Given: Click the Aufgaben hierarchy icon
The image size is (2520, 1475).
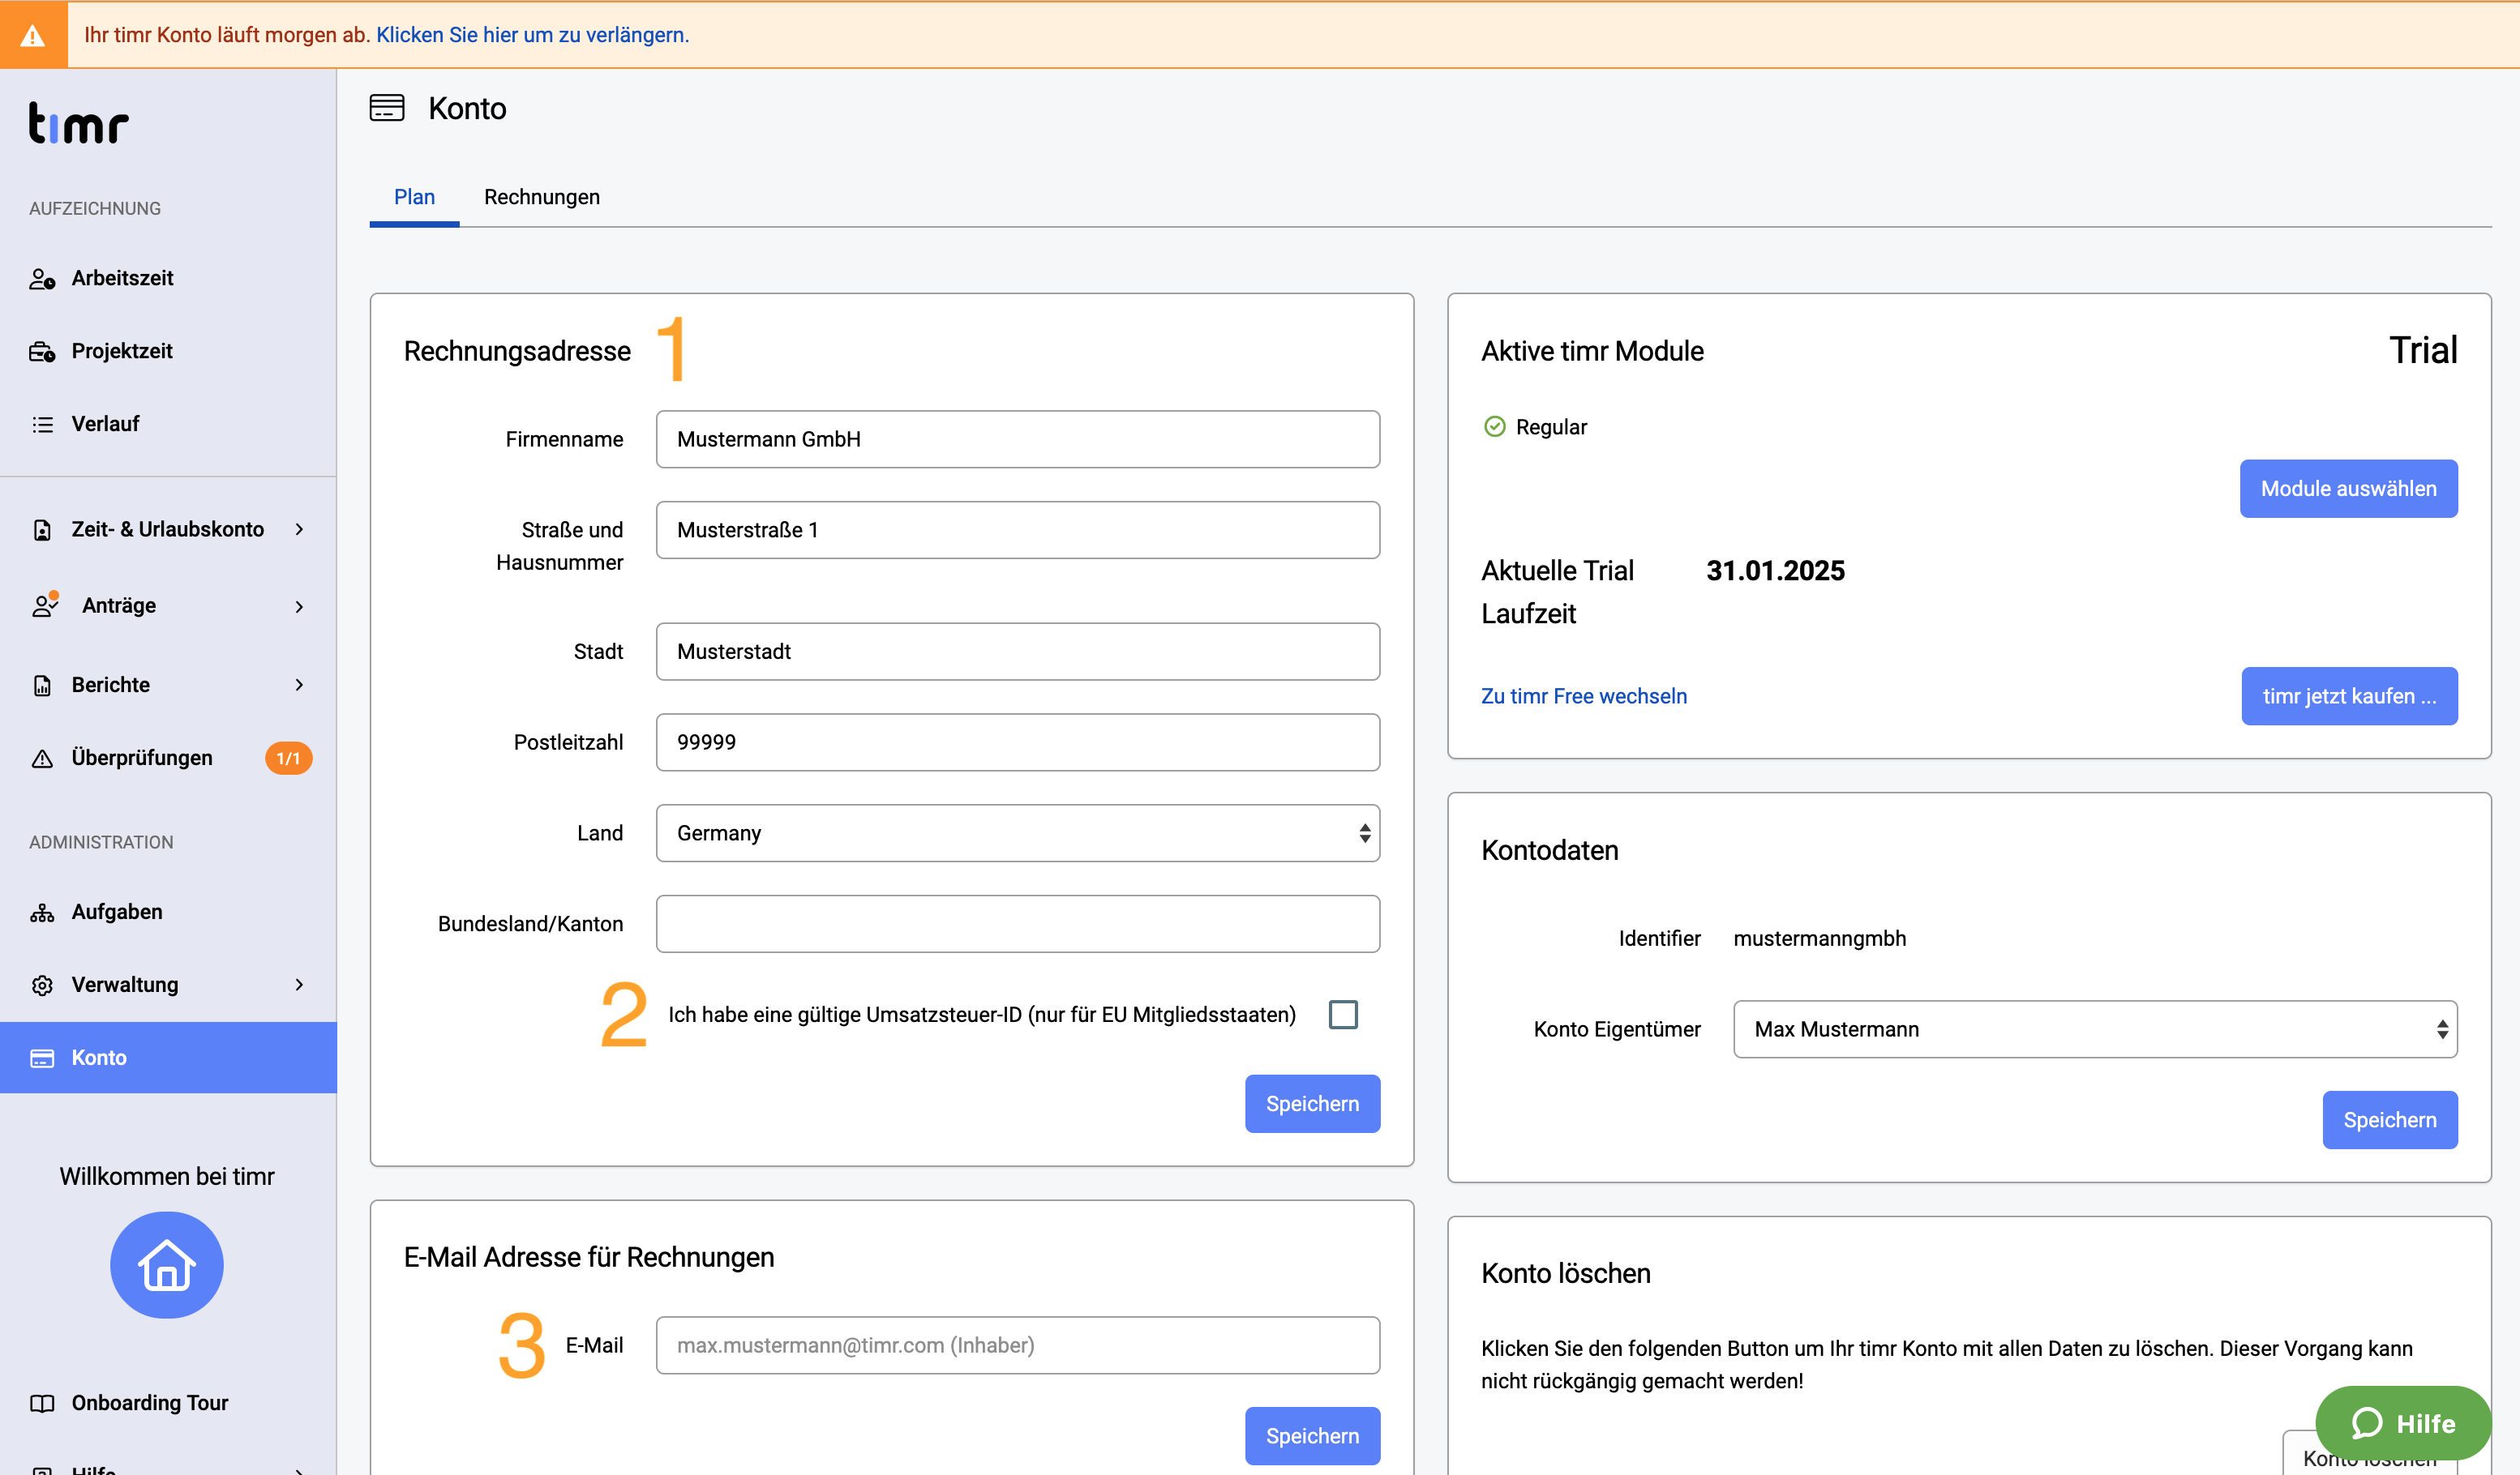Looking at the screenshot, I should coord(42,913).
